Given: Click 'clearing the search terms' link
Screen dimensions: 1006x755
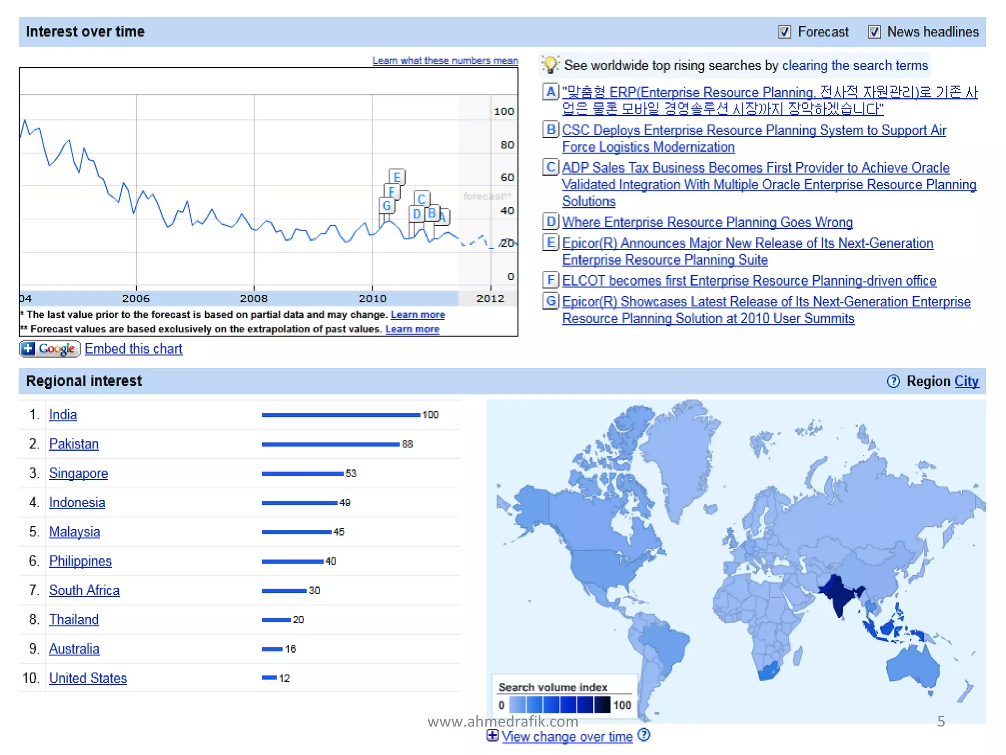Looking at the screenshot, I should [x=855, y=65].
